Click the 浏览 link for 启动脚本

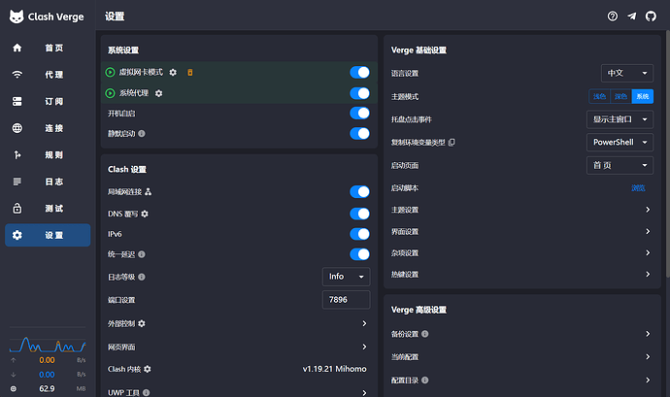(638, 188)
